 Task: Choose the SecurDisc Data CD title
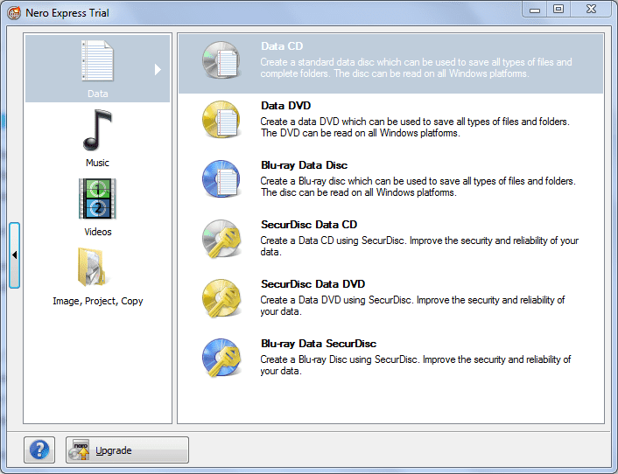coord(309,225)
